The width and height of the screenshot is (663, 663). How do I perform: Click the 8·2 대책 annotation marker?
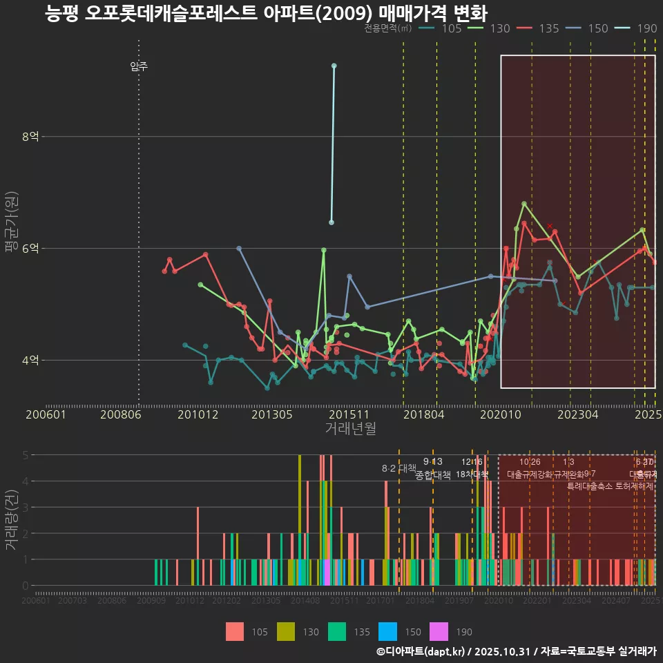point(397,468)
